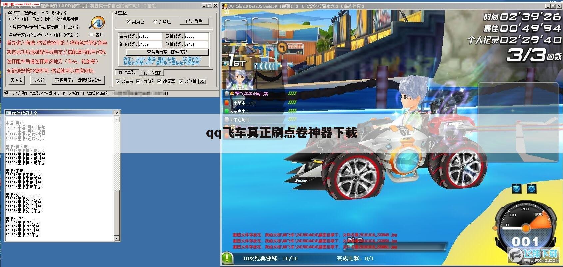Switch to the 配件套装 tab
The width and height of the screenshot is (563, 267).
[x=127, y=72]
